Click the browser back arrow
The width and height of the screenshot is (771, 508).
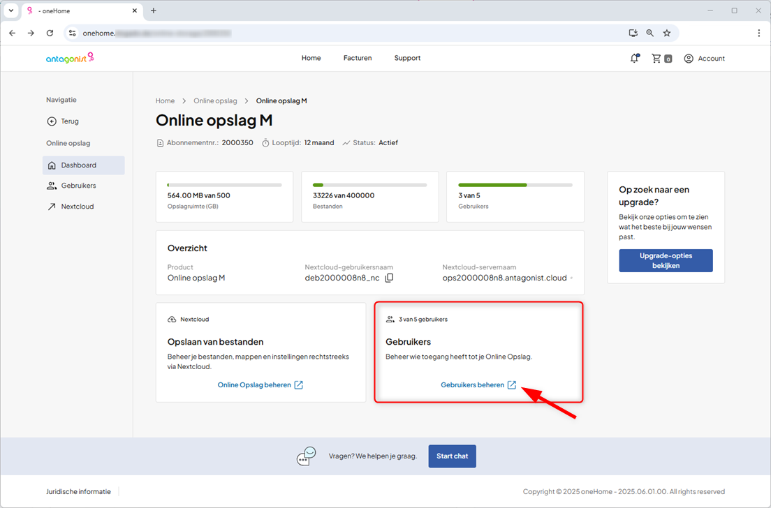(x=13, y=33)
